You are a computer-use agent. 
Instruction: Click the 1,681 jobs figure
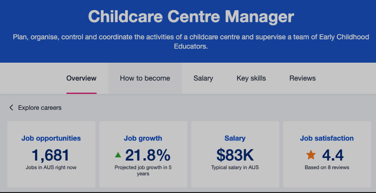point(51,155)
